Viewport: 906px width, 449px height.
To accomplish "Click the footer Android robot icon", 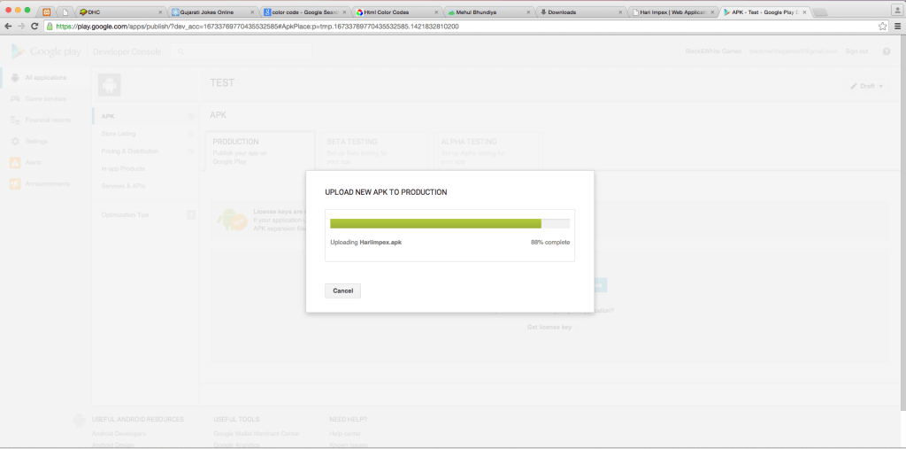I will tap(80, 421).
